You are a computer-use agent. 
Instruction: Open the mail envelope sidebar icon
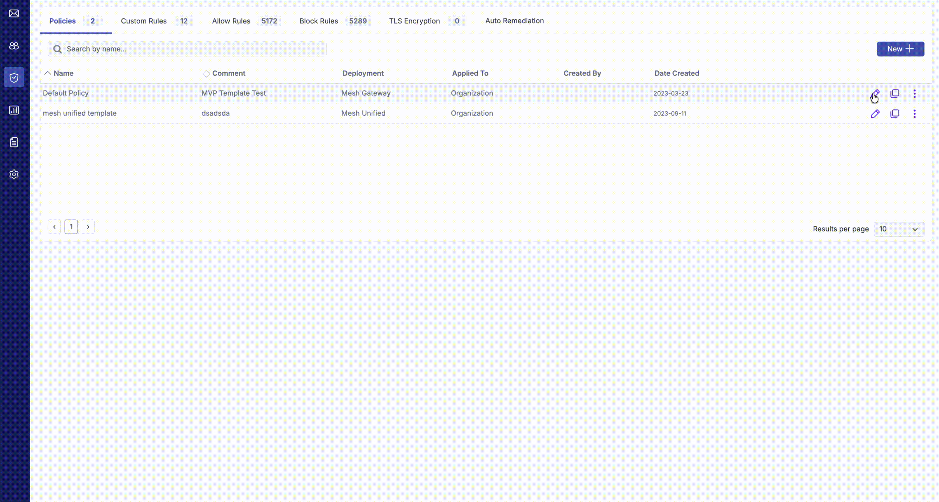pyautogui.click(x=14, y=13)
